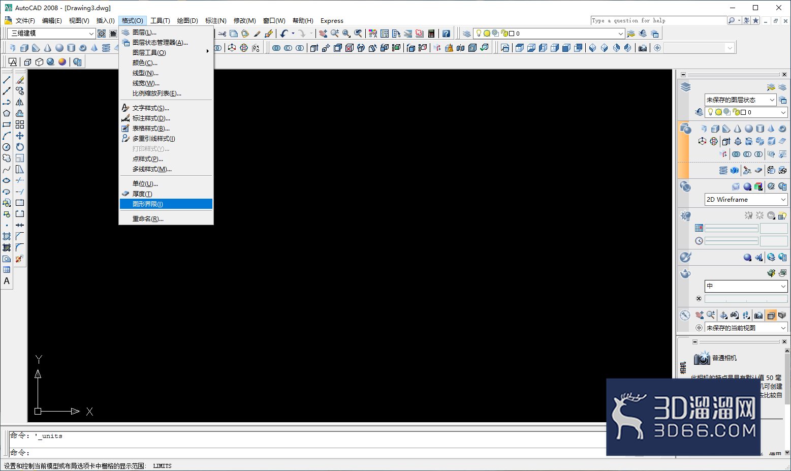Toggle layer 0 on/off lightbulb in toolbar

[479, 34]
